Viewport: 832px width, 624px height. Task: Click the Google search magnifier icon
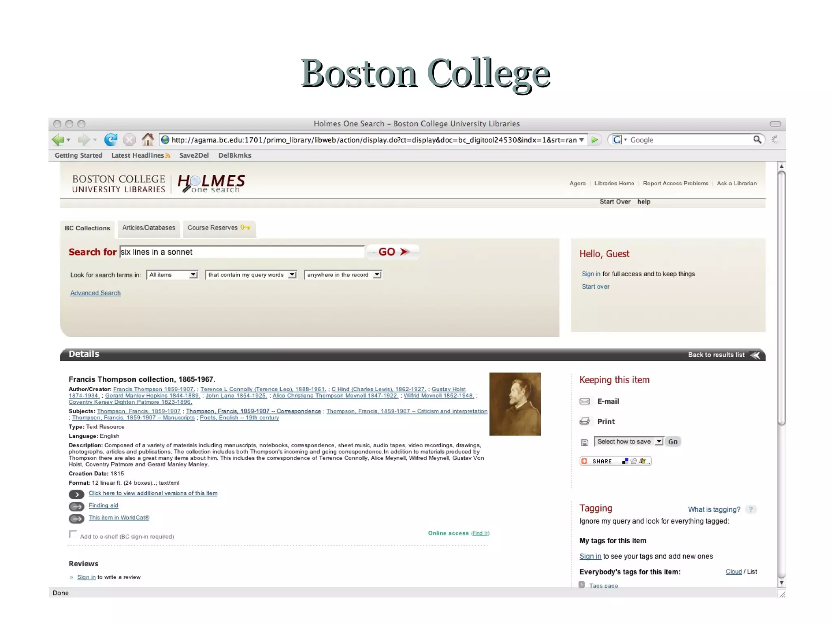click(x=757, y=140)
